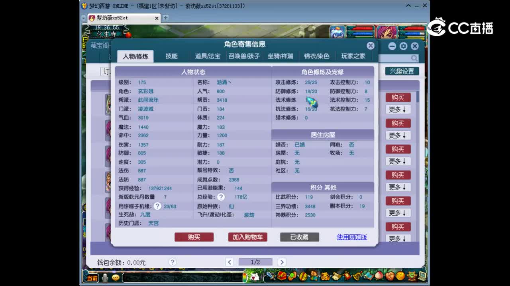Close the 角色寄售信息 dialog
This screenshot has width=510, height=286.
tap(371, 46)
